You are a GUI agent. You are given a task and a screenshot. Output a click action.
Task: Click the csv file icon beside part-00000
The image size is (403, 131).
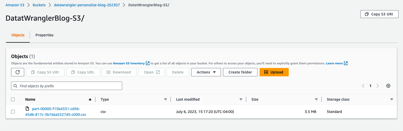(x=27, y=109)
